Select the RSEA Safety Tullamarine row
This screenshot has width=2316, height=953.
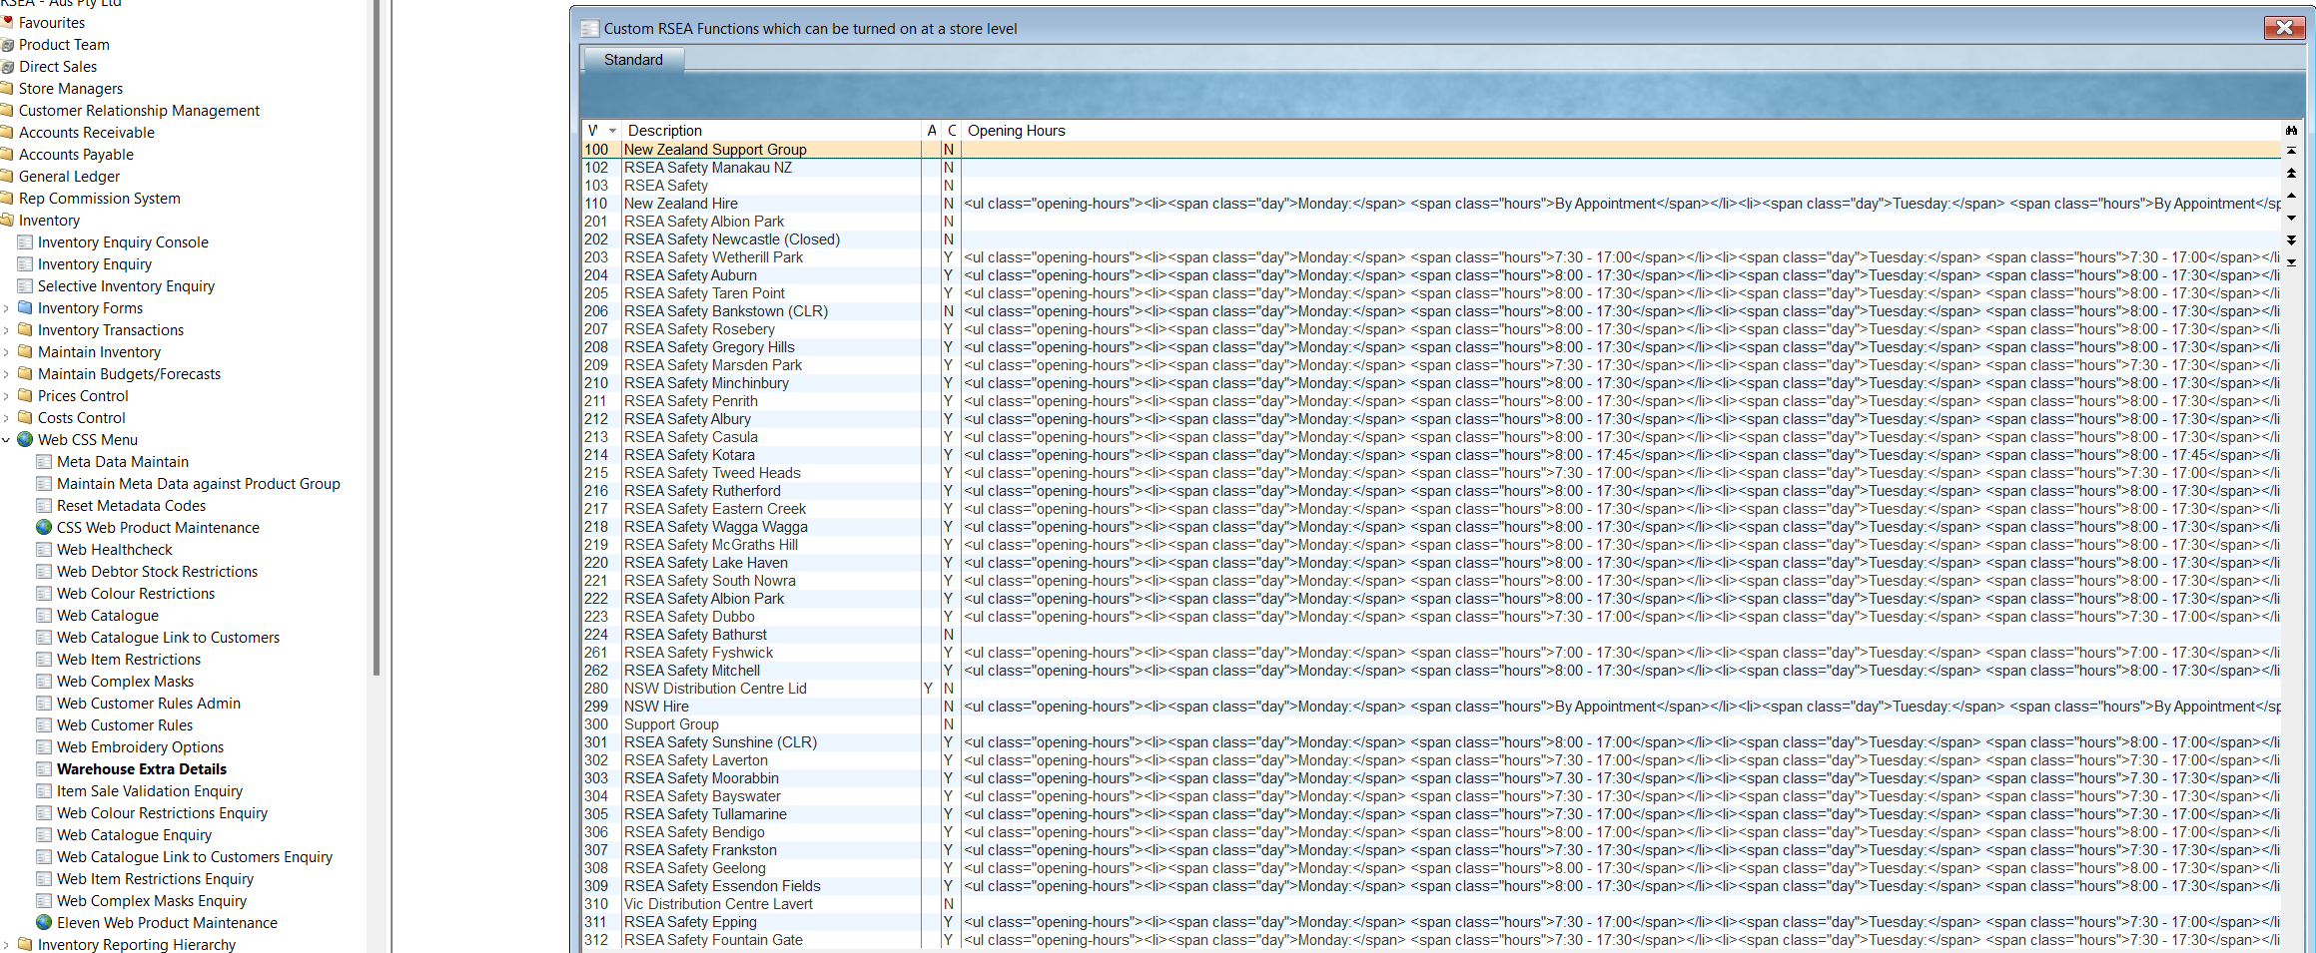1431,813
